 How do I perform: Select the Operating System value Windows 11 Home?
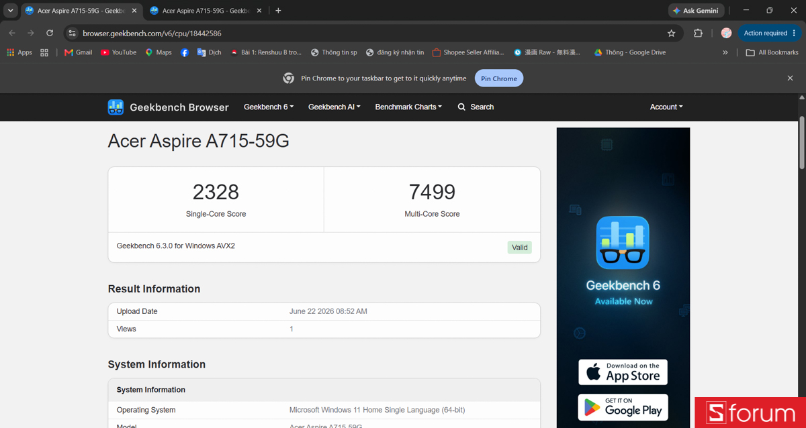(377, 410)
